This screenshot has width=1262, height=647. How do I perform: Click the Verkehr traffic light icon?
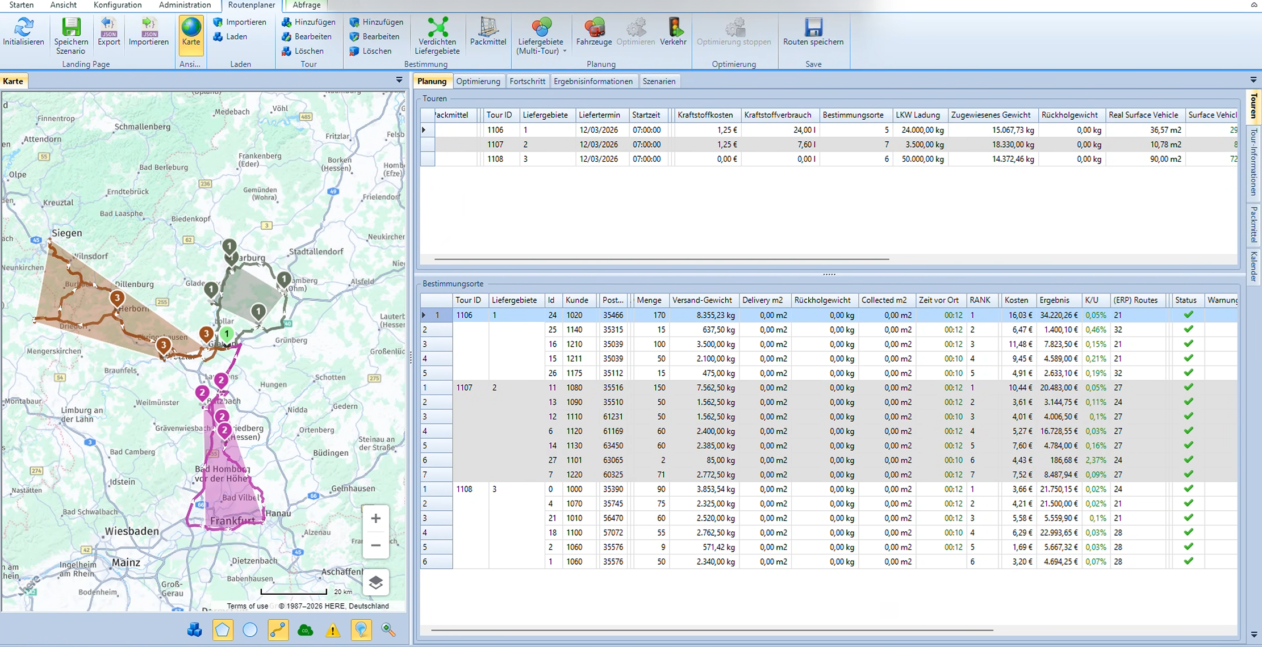(x=674, y=27)
